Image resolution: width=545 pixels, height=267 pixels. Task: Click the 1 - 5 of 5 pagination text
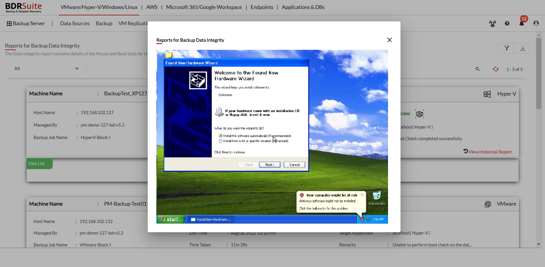(515, 70)
